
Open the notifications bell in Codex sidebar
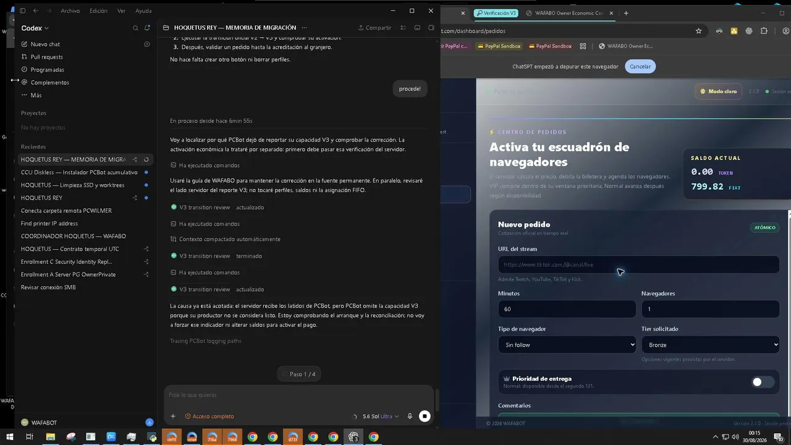coord(147,28)
